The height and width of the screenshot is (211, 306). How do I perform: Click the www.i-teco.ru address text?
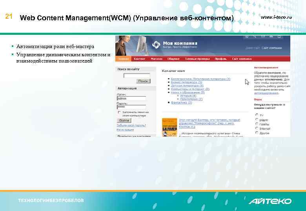pyautogui.click(x=276, y=17)
